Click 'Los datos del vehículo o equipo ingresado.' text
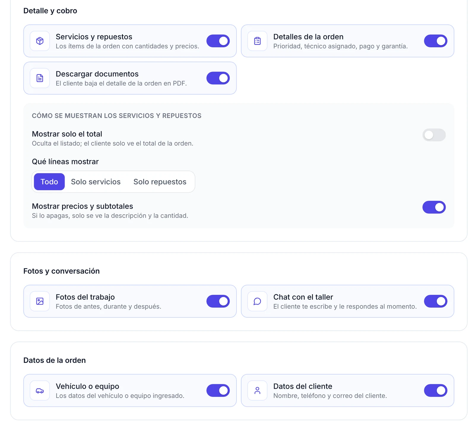The image size is (475, 425). (120, 396)
